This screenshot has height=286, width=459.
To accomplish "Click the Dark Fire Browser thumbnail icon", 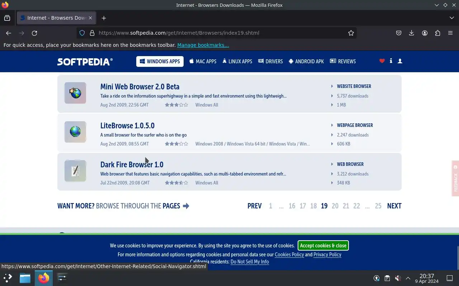I will click(75, 171).
